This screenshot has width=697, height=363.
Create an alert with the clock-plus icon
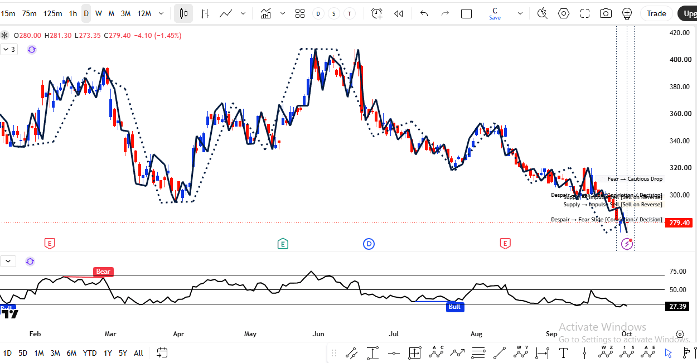tap(377, 13)
